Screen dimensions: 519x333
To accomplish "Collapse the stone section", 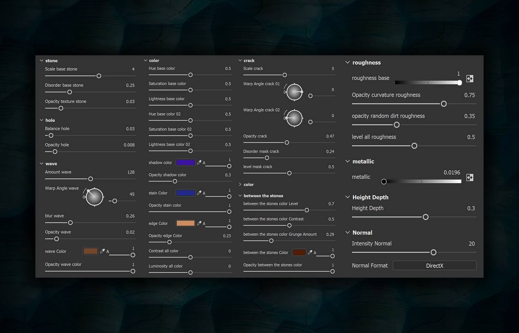I will [42, 60].
